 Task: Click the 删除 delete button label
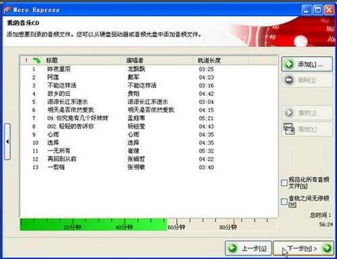pyautogui.click(x=307, y=80)
